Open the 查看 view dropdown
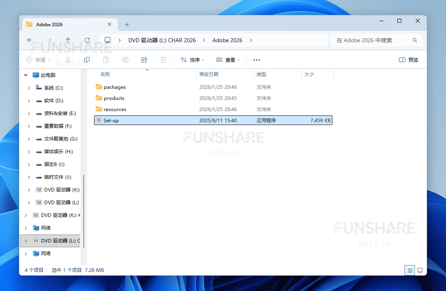The height and width of the screenshot is (291, 446). click(228, 60)
